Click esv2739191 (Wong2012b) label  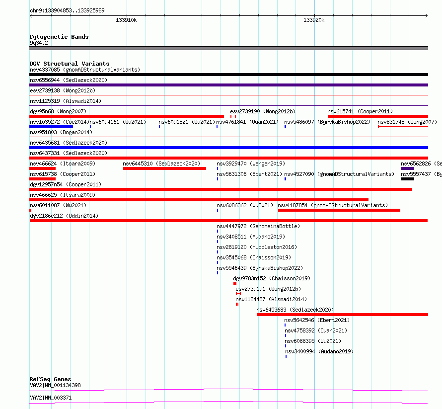(x=268, y=289)
